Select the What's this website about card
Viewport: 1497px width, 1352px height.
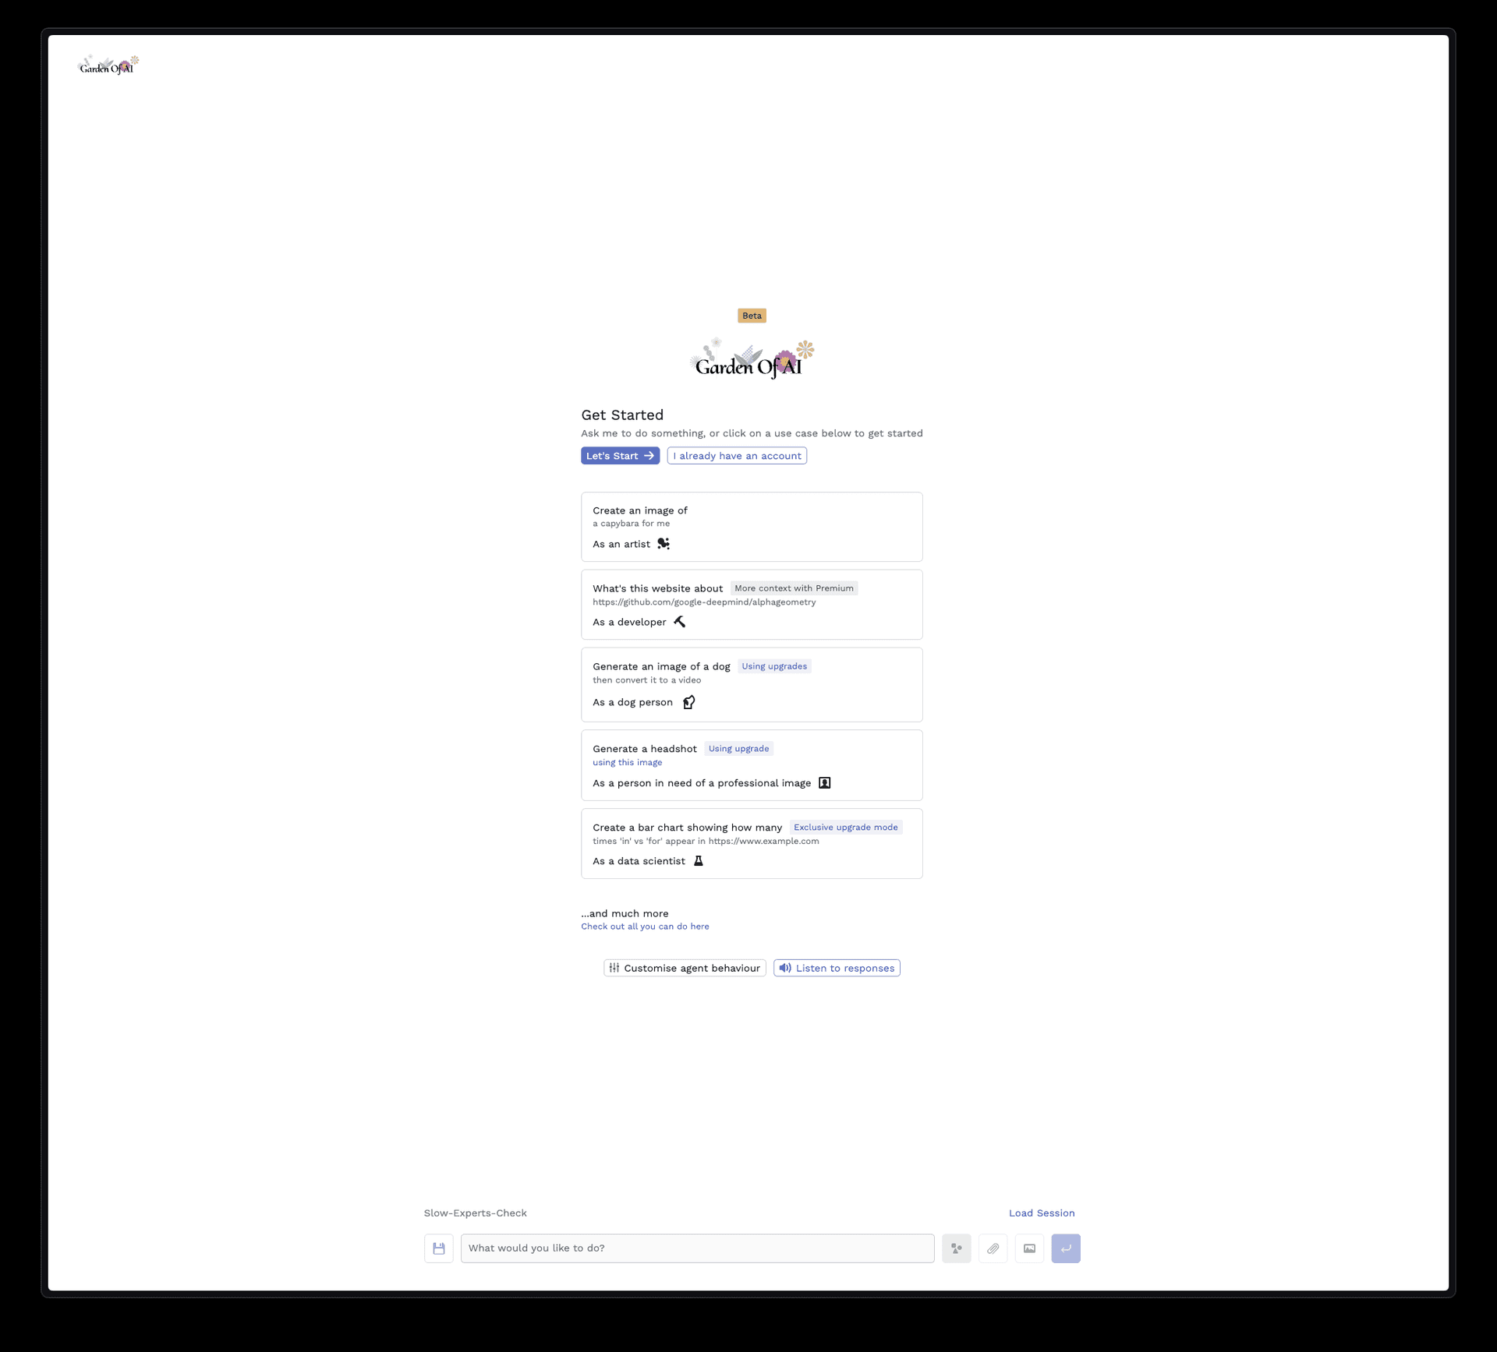[752, 605]
